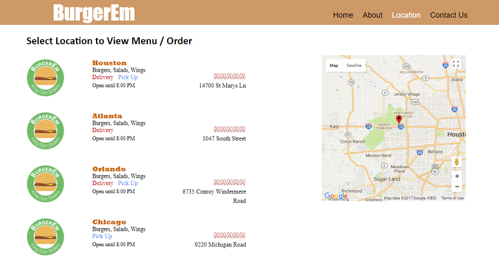Go to Contact Us page
Screen dimensions: 499x268
(x=448, y=15)
